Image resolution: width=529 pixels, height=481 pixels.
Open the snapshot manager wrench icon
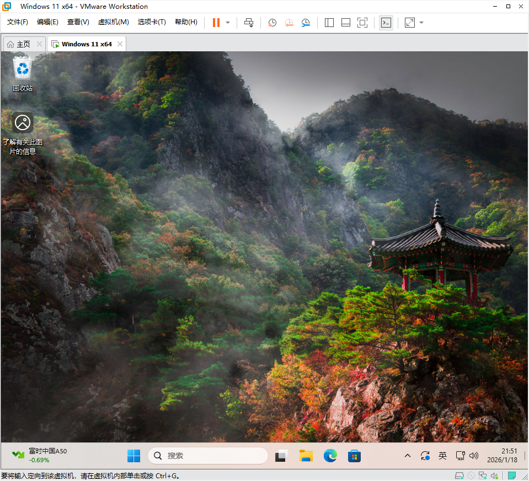pos(306,23)
